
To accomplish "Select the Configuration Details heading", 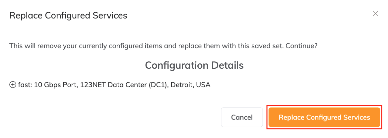I will point(194,65).
